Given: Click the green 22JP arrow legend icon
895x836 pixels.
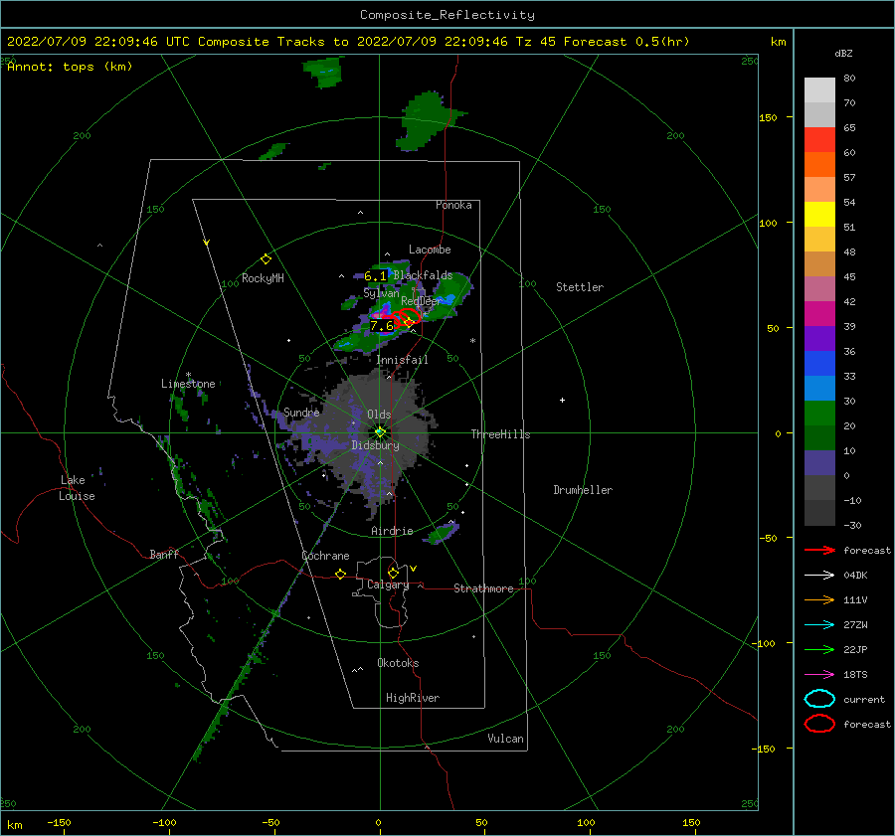Looking at the screenshot, I should click(x=819, y=649).
